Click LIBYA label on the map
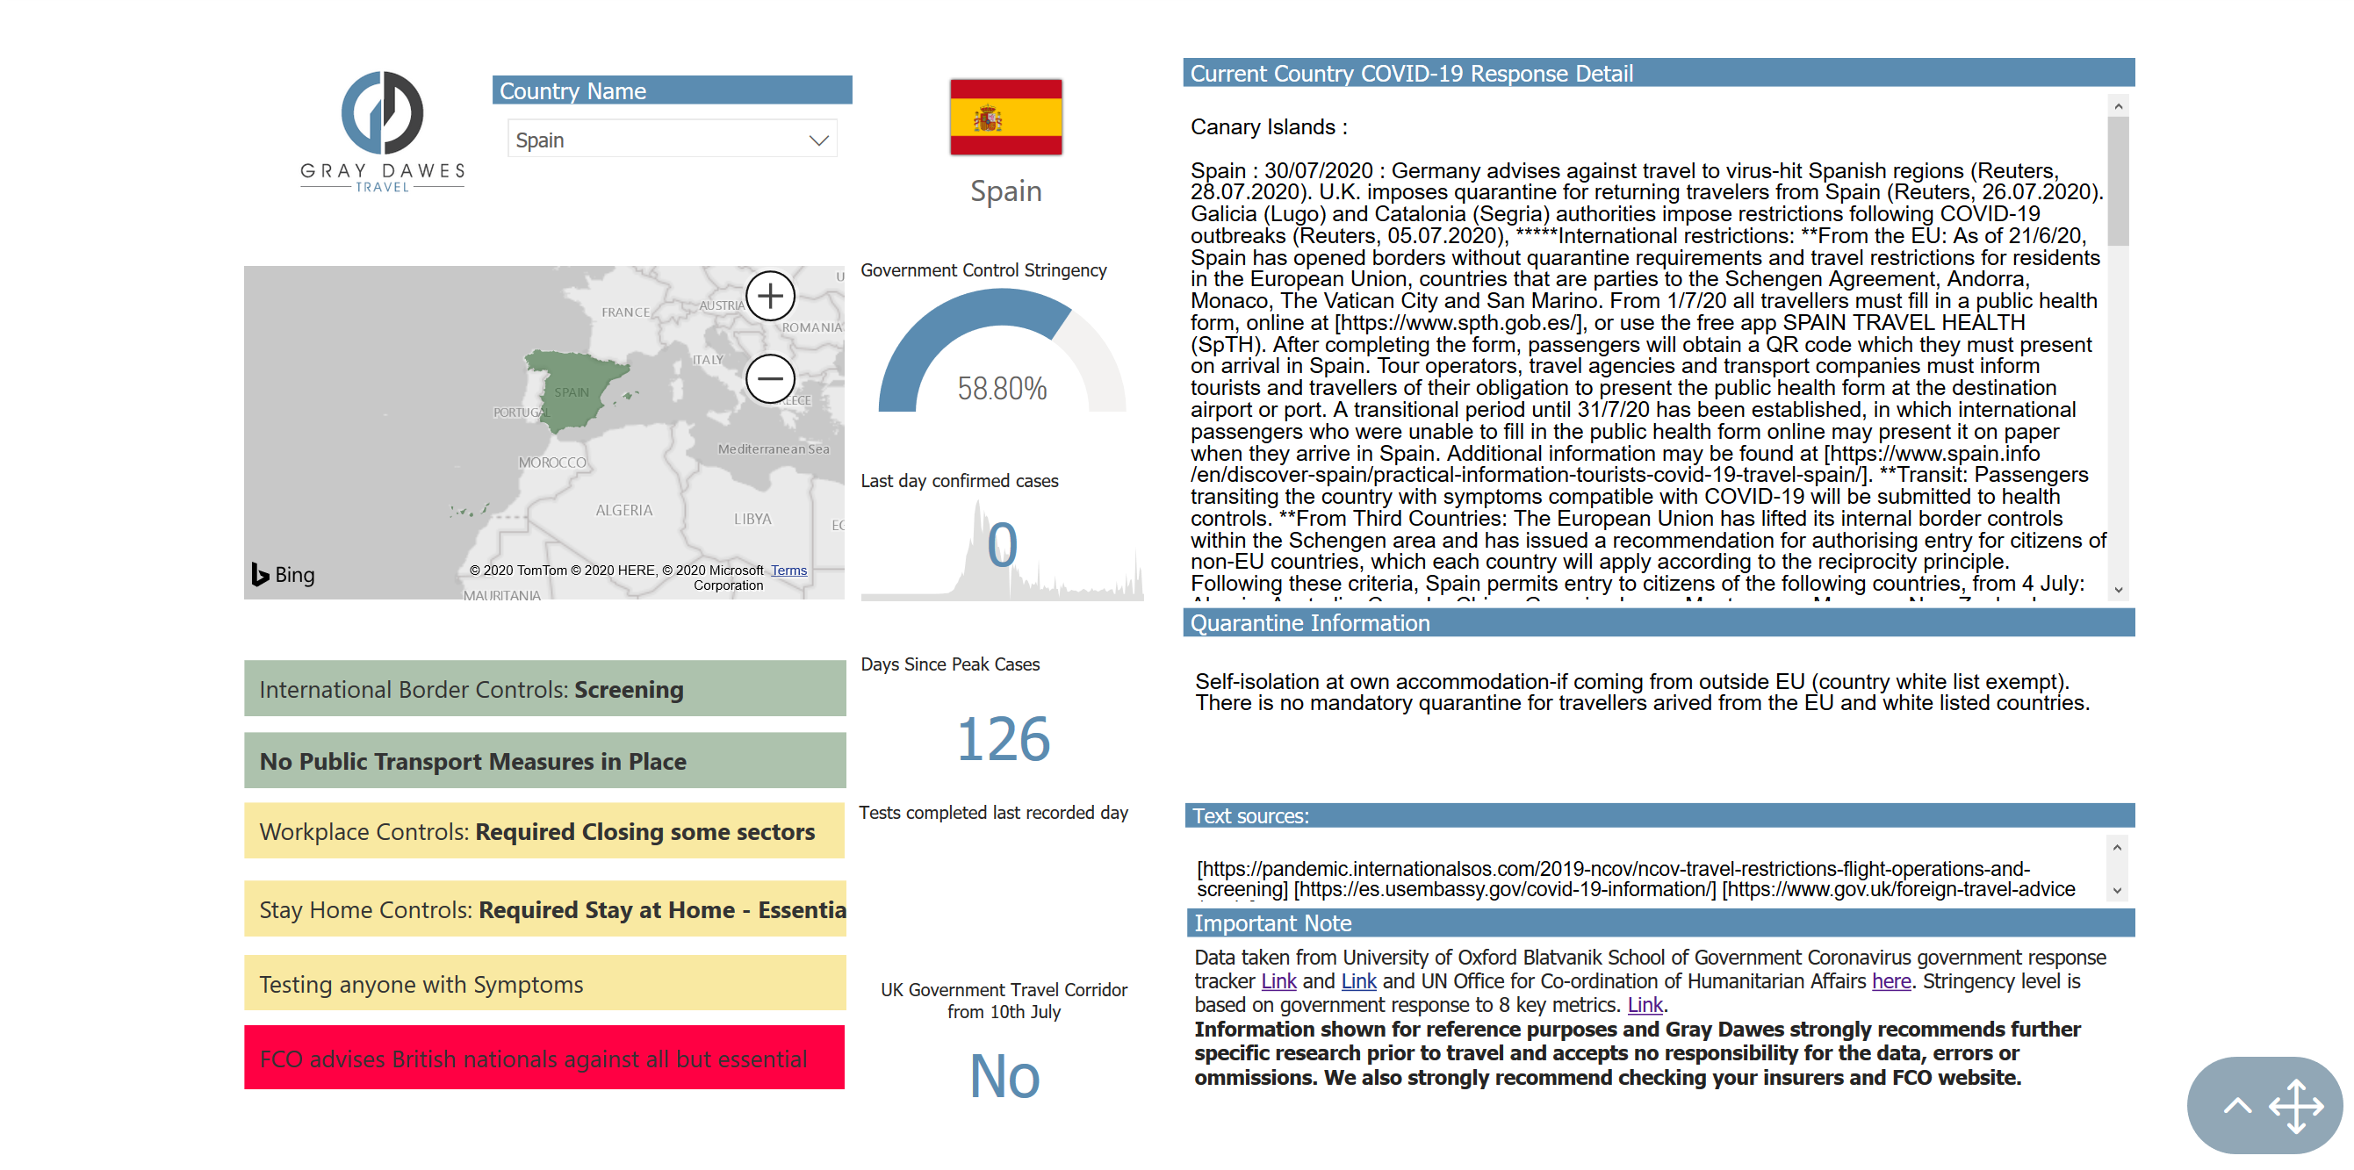 click(752, 519)
